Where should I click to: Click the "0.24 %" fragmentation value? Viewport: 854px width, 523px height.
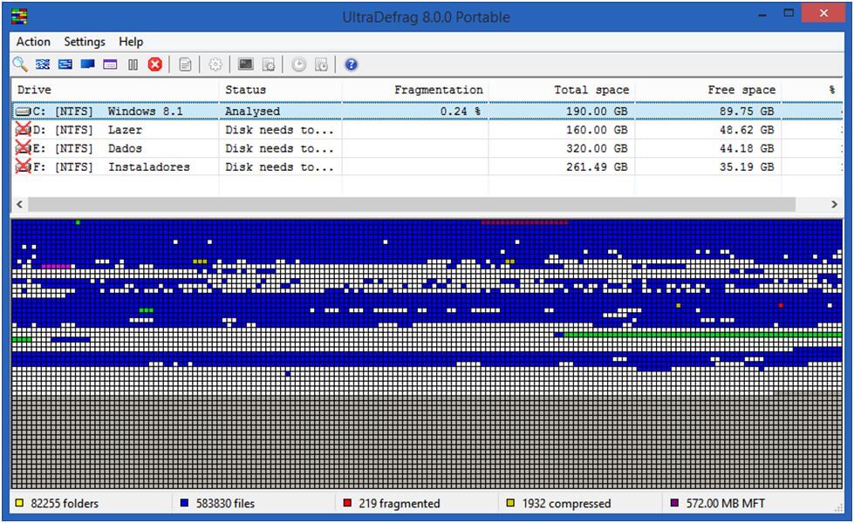click(x=461, y=112)
